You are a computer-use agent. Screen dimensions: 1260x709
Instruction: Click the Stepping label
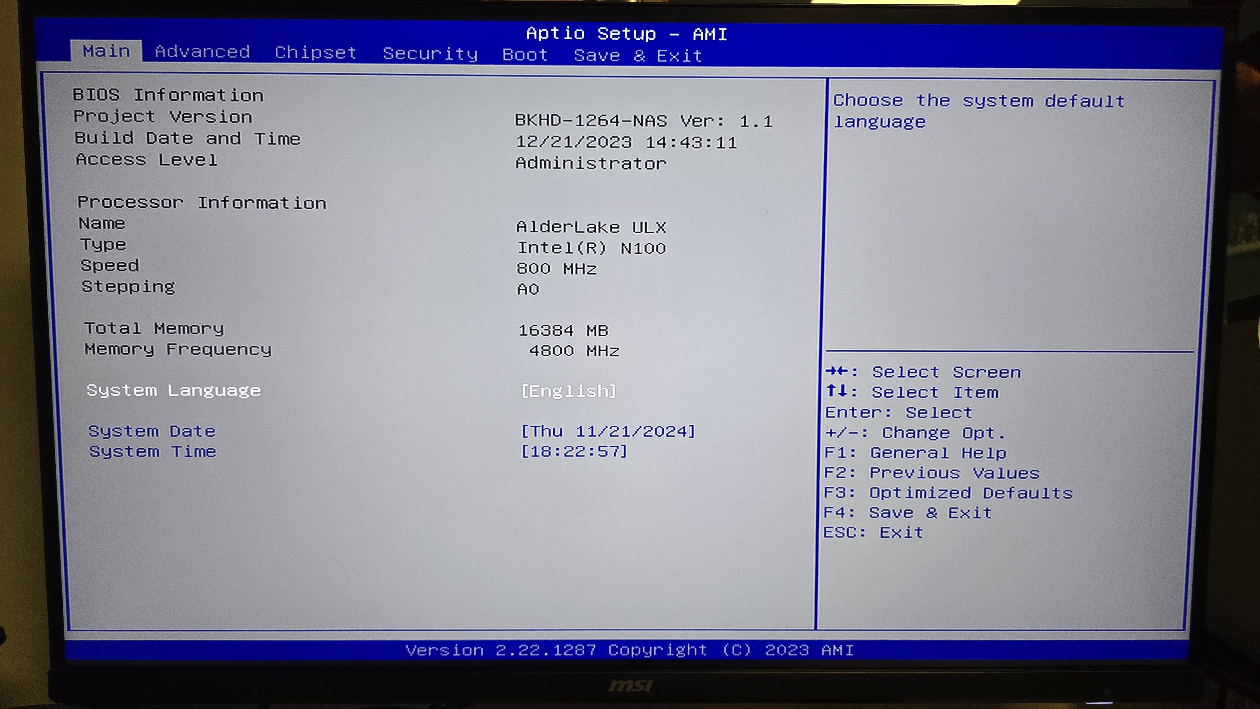tap(128, 287)
